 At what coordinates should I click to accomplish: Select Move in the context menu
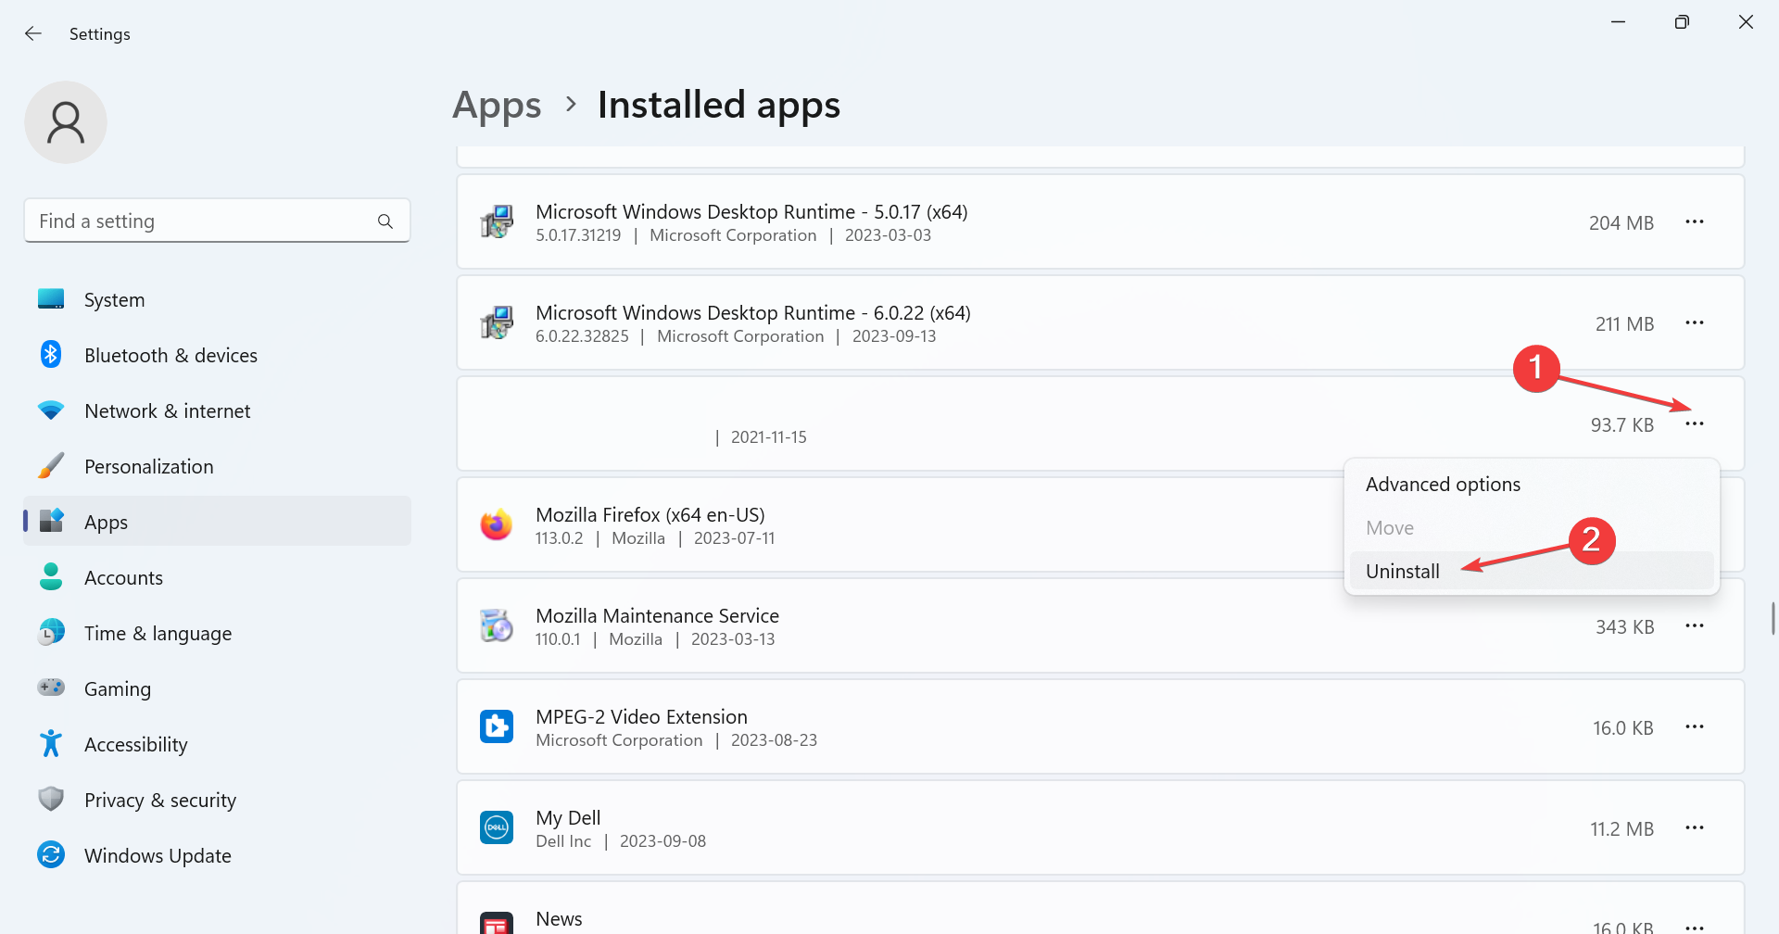pos(1532,528)
